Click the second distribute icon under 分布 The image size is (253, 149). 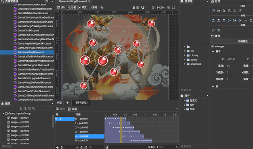point(219,20)
